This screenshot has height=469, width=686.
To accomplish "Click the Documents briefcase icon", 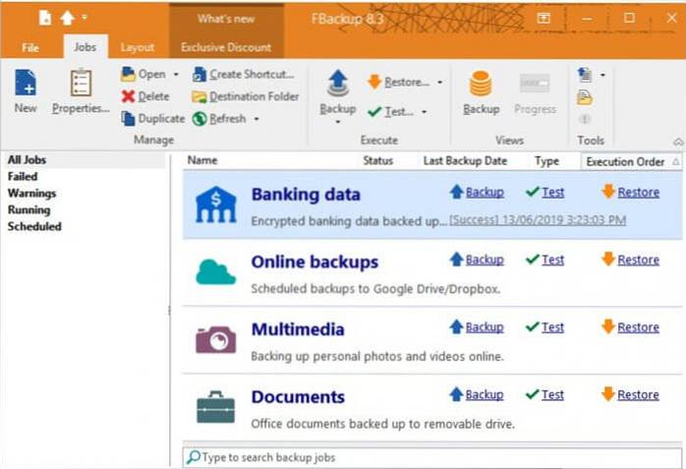I will pos(215,407).
